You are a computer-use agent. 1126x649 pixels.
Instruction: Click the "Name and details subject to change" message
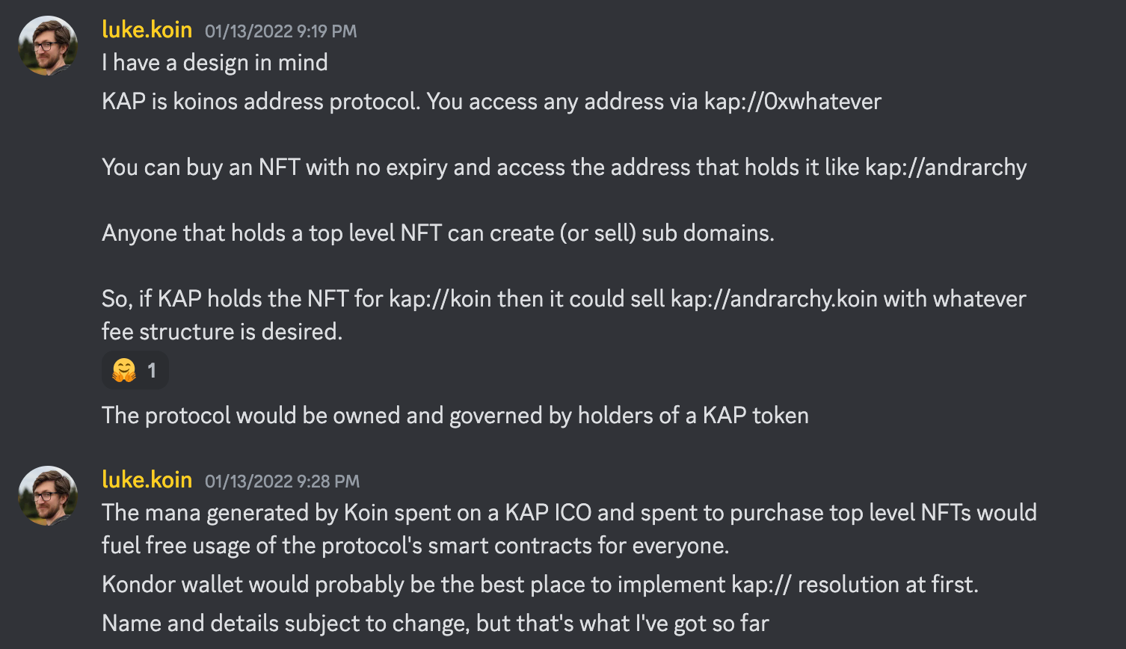click(x=435, y=624)
